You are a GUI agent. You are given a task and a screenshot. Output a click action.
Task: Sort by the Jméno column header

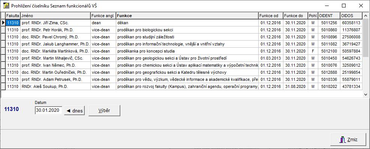[x=55, y=16]
